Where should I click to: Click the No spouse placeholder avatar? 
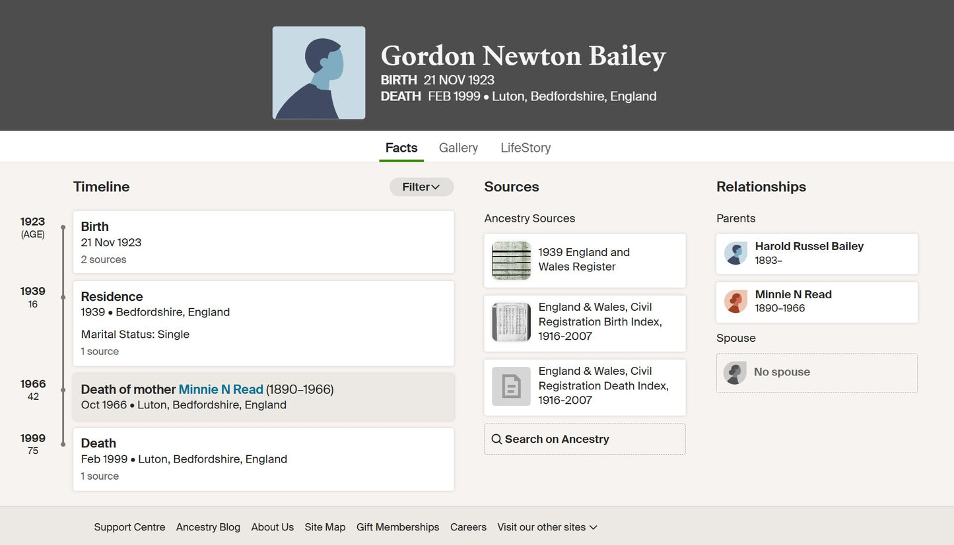(734, 373)
